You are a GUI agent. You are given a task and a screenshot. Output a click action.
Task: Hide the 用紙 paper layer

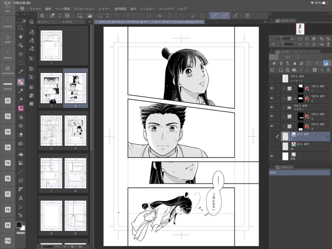point(272,156)
